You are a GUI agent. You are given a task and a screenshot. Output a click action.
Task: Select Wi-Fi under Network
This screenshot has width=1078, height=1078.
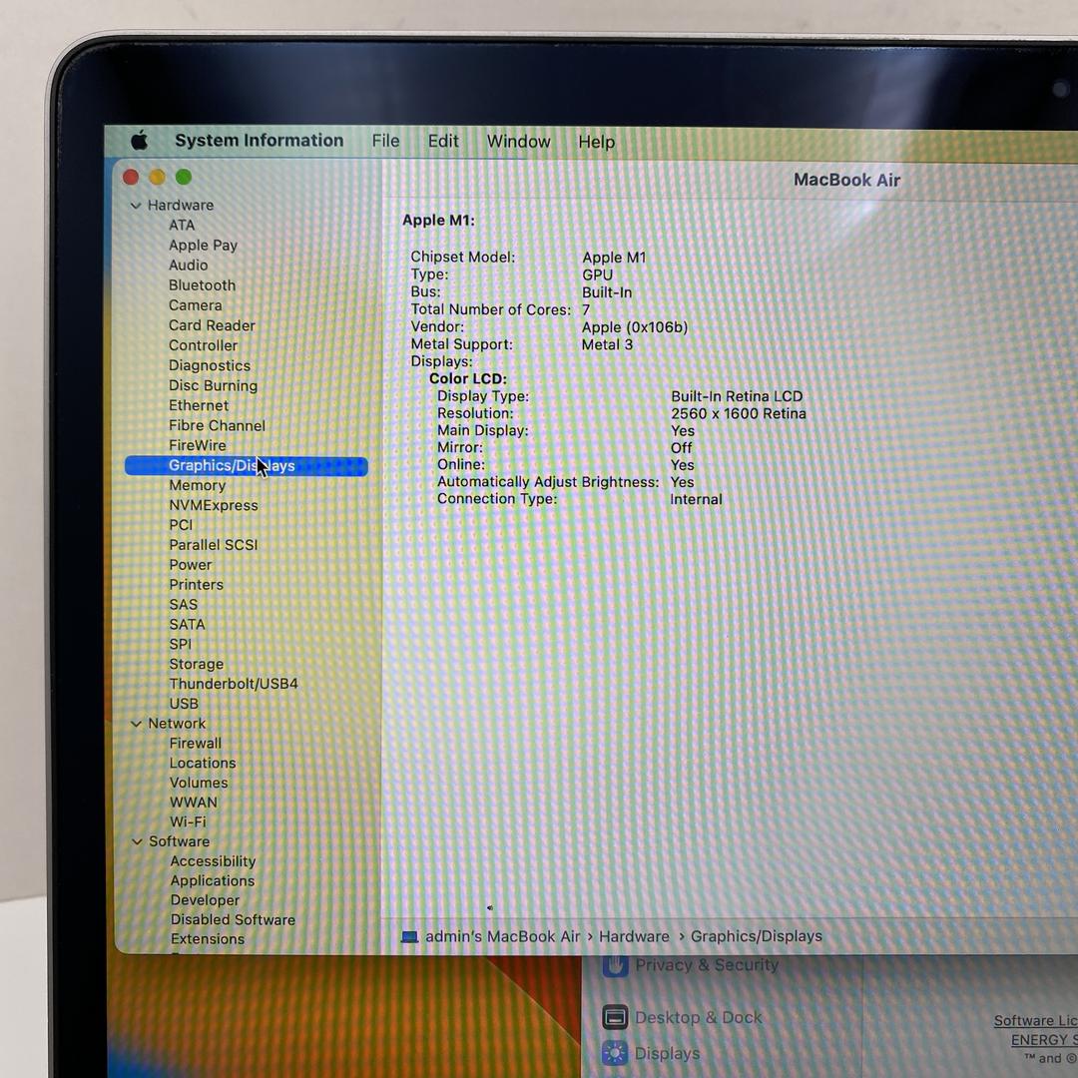tap(188, 821)
